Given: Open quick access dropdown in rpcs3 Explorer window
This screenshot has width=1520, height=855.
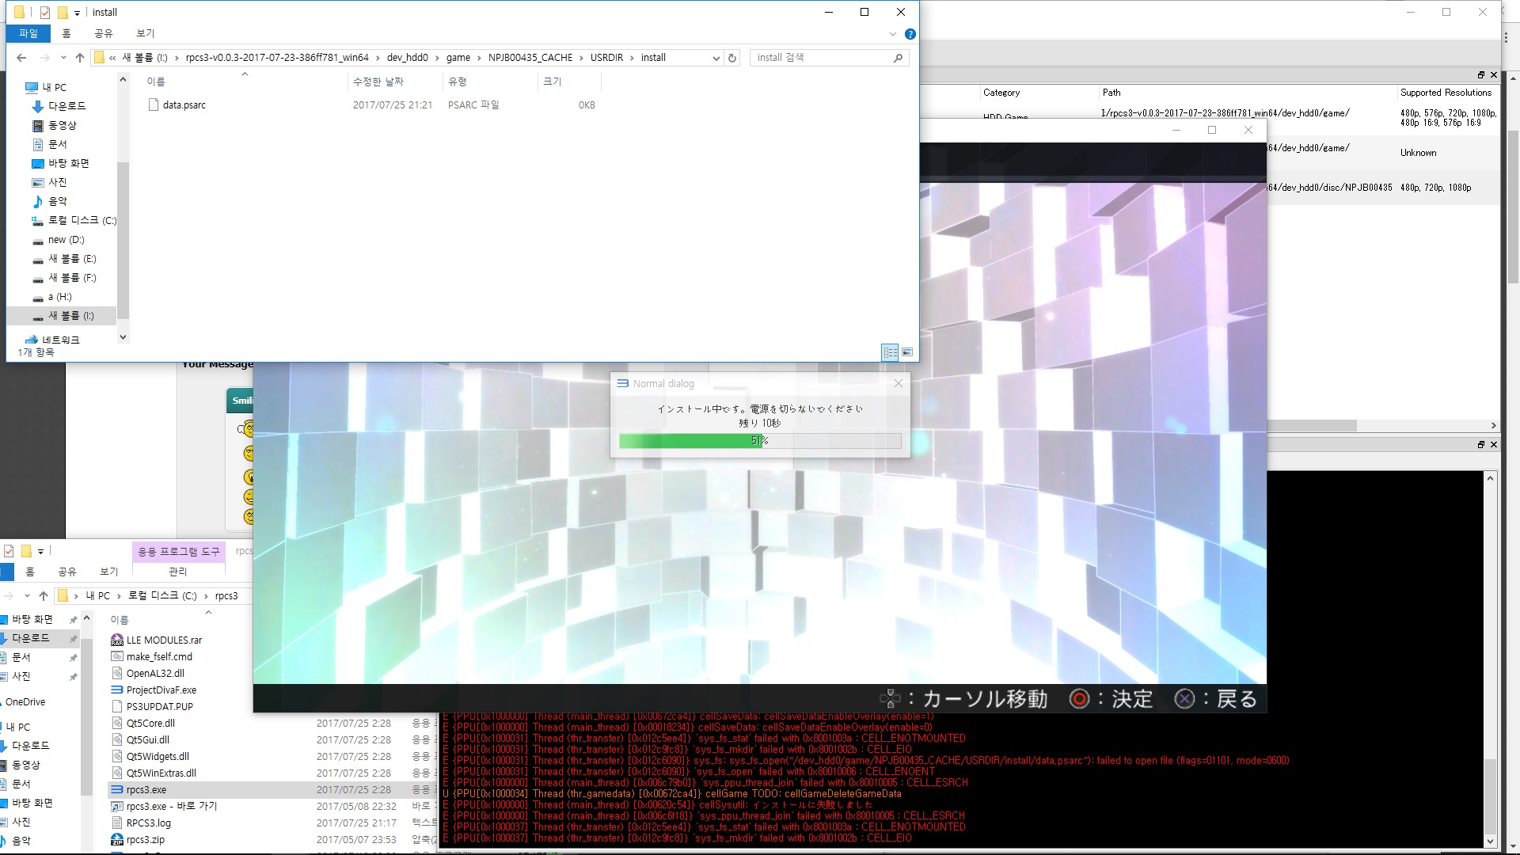Looking at the screenshot, I should click(40, 551).
